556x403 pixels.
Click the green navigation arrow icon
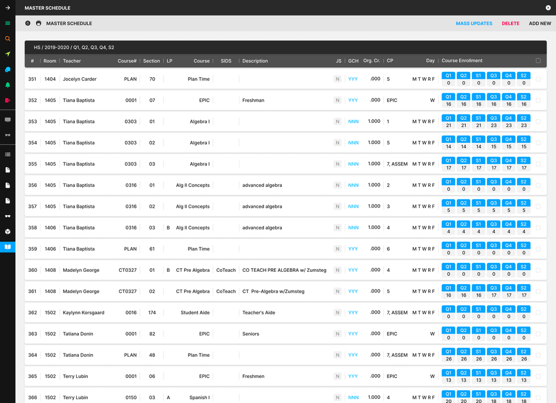point(8,54)
